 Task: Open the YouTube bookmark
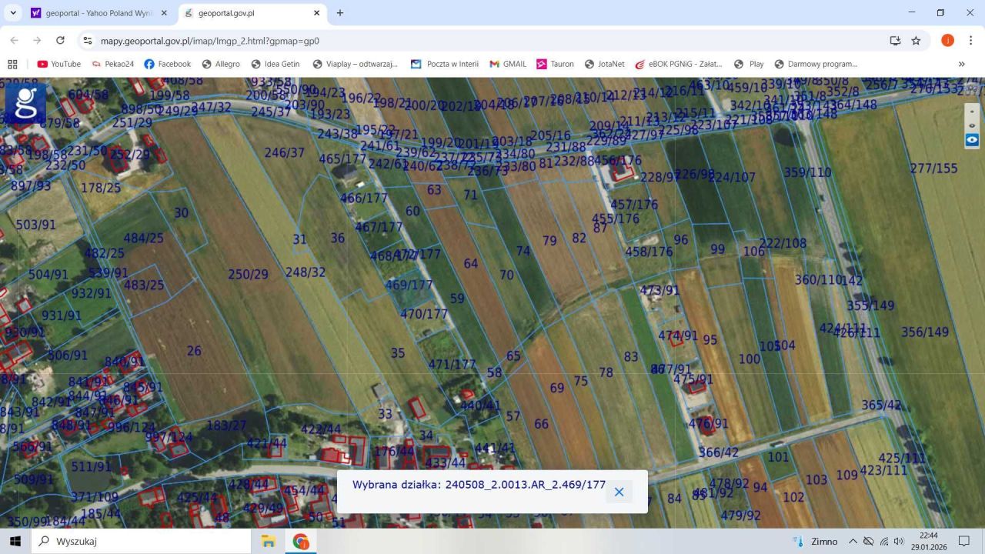click(x=59, y=64)
